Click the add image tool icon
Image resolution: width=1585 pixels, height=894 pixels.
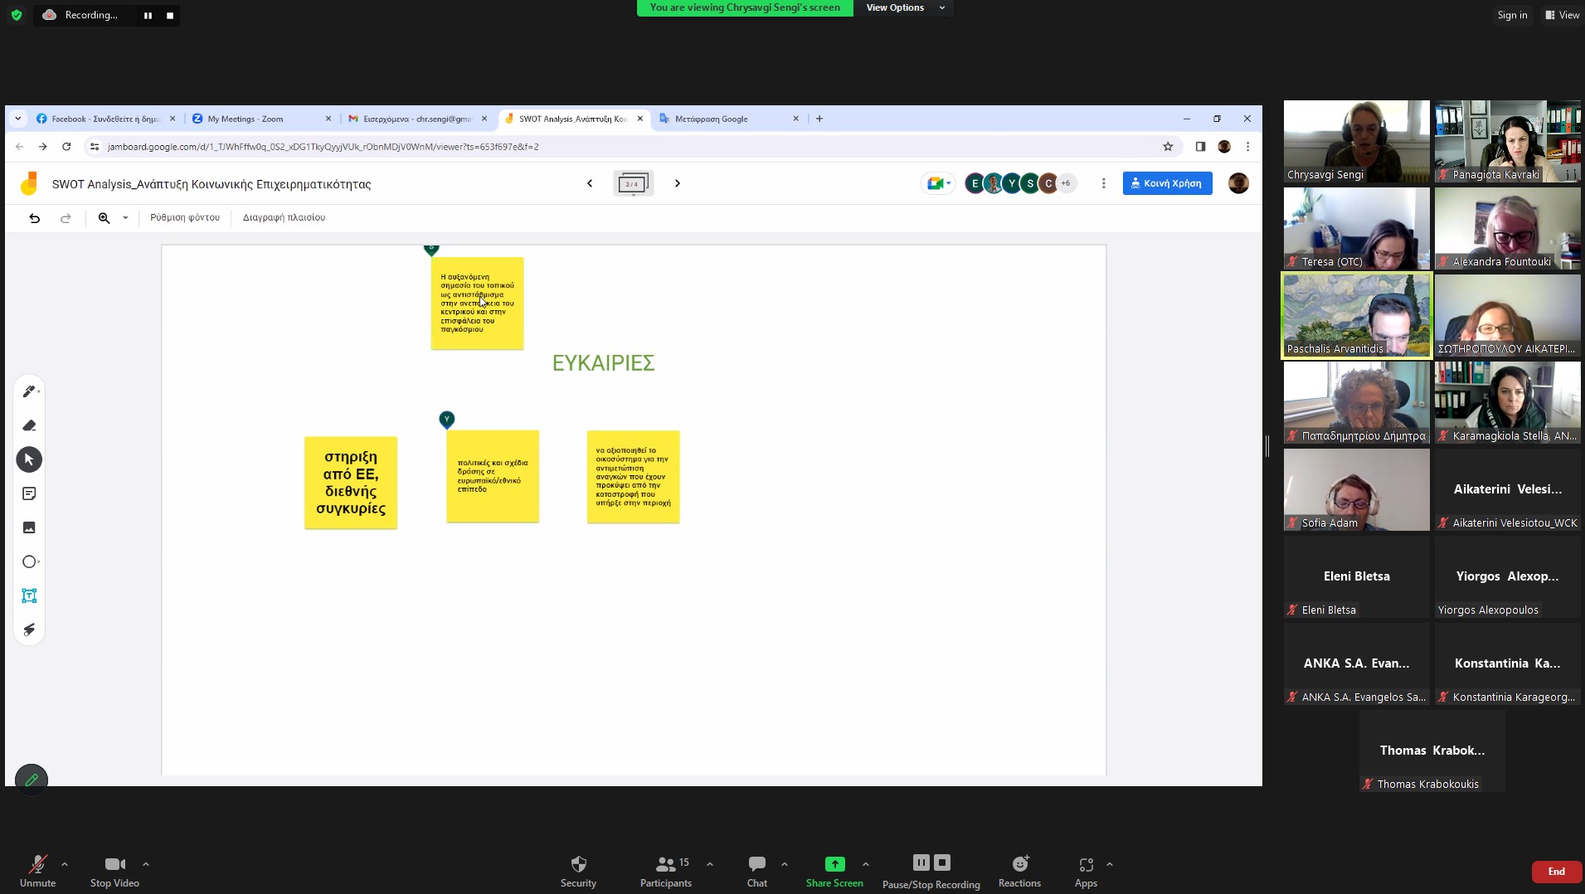point(29,527)
